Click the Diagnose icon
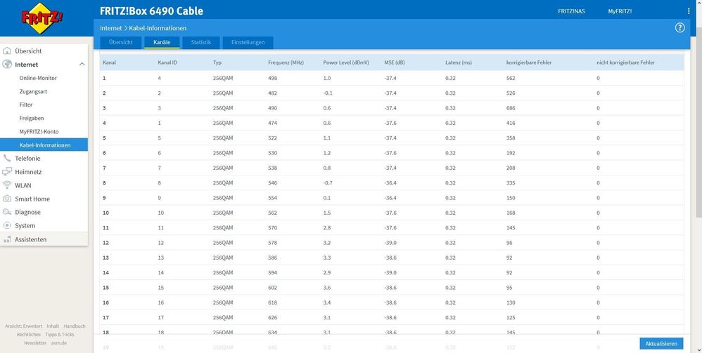This screenshot has height=353, width=702. tap(7, 212)
